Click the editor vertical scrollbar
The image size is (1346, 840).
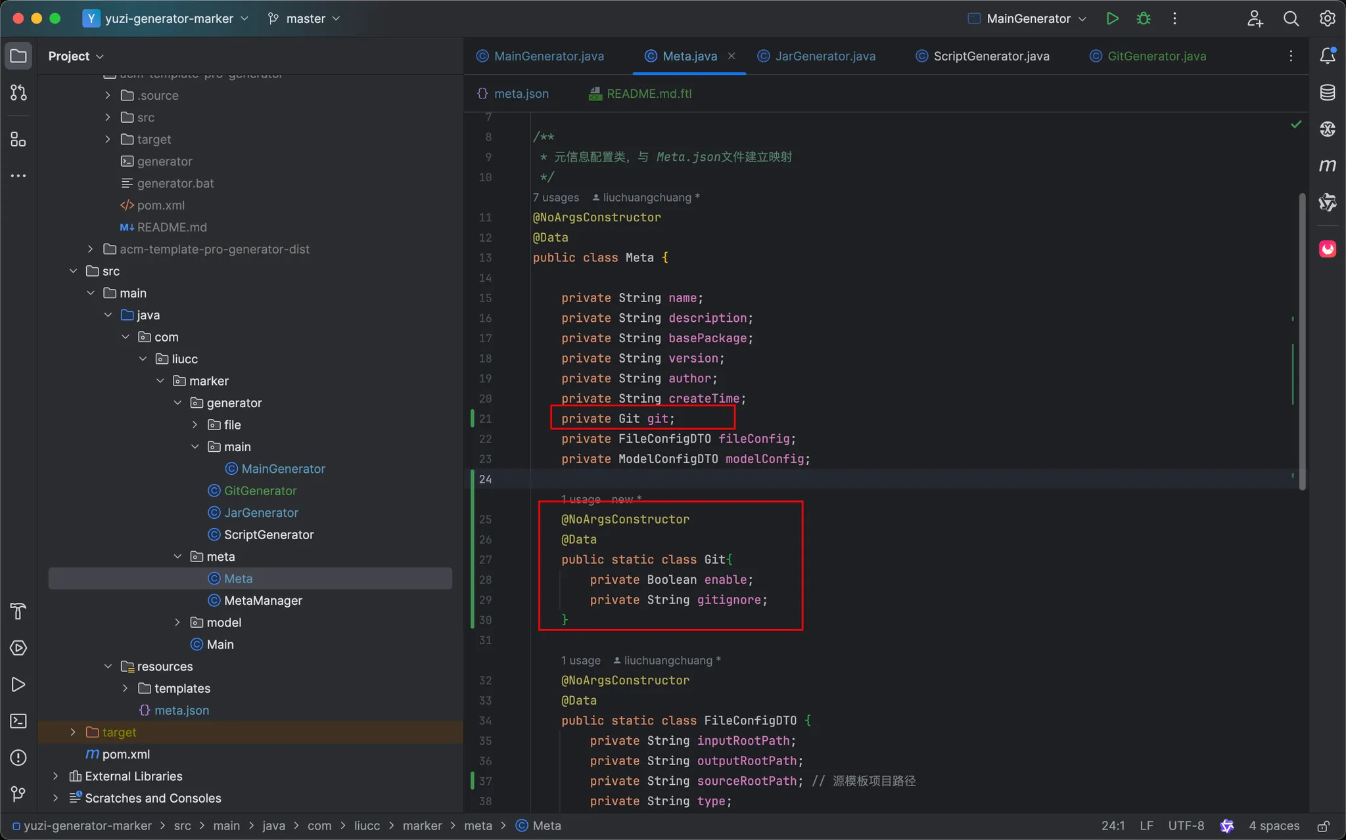click(x=1302, y=342)
